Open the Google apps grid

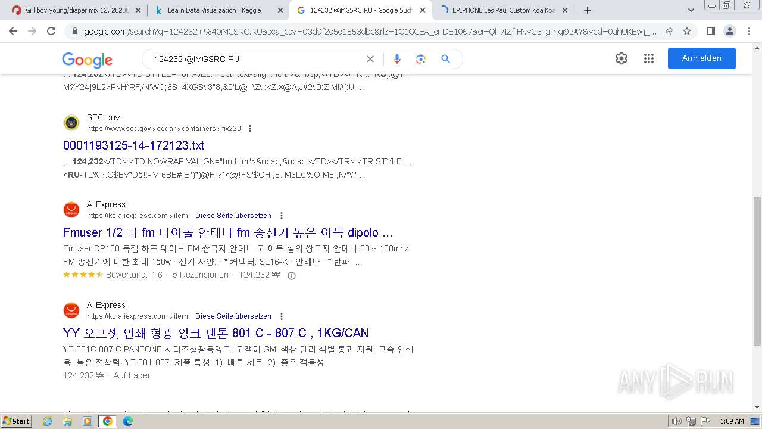click(x=649, y=58)
